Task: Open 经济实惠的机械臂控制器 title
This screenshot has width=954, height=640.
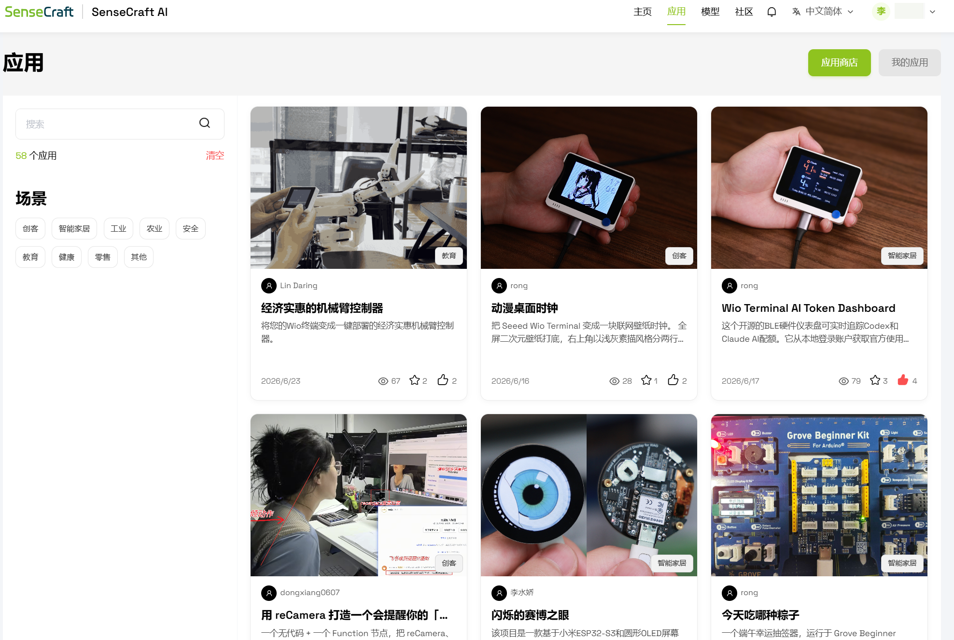Action: 322,308
